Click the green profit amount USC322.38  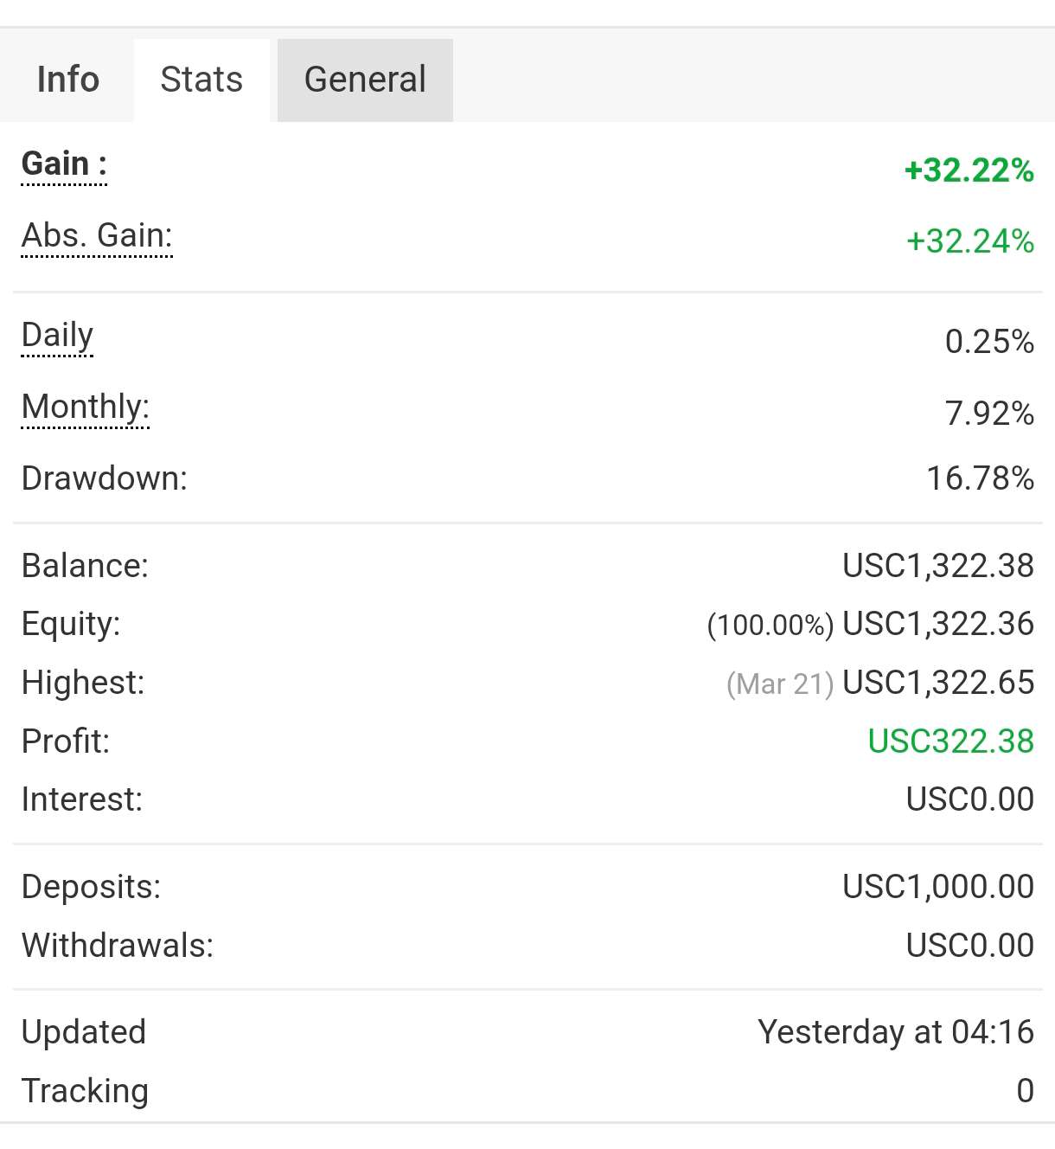(x=950, y=741)
